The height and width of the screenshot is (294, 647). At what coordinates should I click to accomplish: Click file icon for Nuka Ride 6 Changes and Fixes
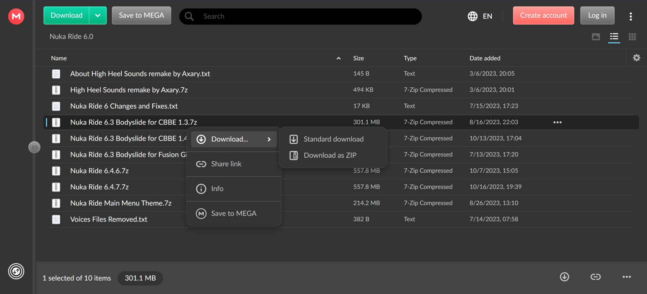(x=56, y=106)
